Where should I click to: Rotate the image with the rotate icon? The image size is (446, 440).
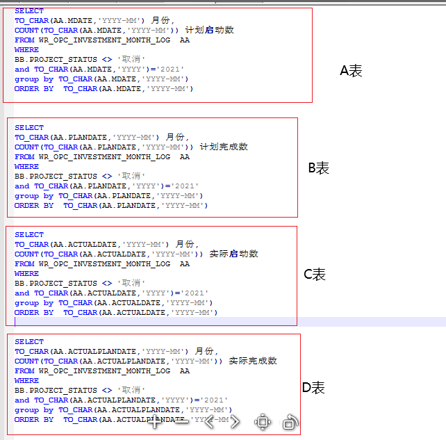coord(290,422)
